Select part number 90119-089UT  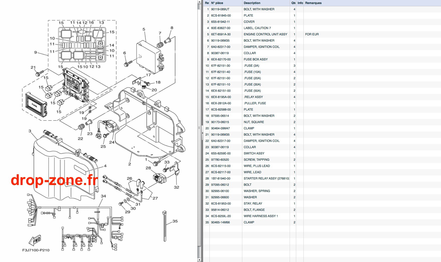pyautogui.click(x=220, y=9)
